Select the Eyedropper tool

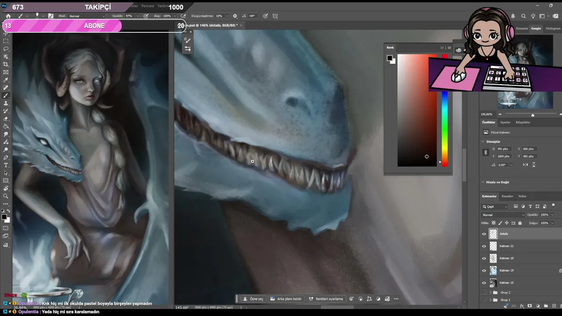click(6, 80)
